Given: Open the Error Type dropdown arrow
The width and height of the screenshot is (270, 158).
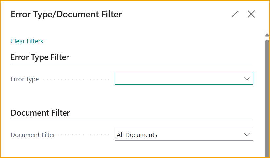Looking at the screenshot, I should pos(247,79).
